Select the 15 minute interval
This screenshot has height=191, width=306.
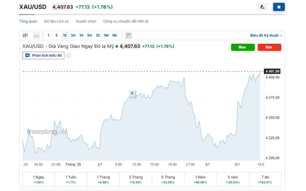click(x=65, y=35)
